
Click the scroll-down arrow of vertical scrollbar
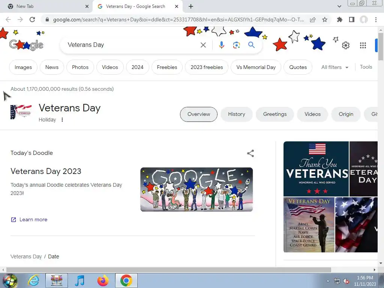(x=381, y=263)
